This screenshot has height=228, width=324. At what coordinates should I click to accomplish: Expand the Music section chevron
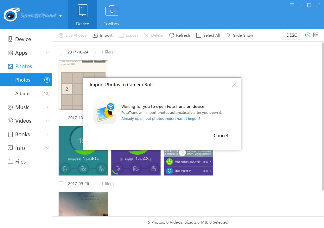(x=47, y=107)
